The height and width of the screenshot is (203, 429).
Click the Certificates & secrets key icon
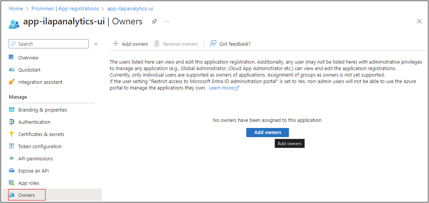pyautogui.click(x=11, y=134)
